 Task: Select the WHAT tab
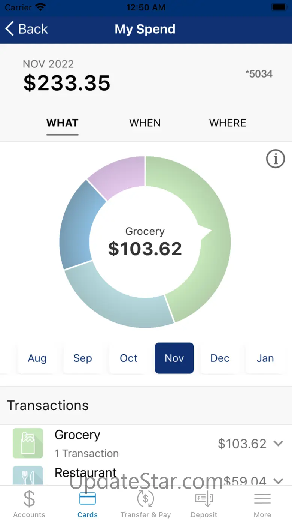[x=63, y=123]
